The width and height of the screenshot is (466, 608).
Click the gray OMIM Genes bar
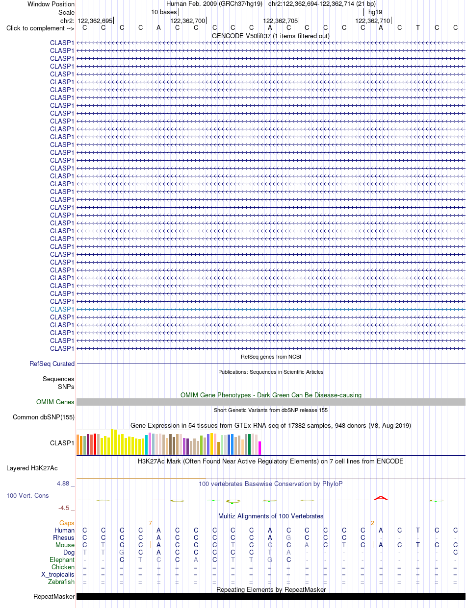click(271, 402)
